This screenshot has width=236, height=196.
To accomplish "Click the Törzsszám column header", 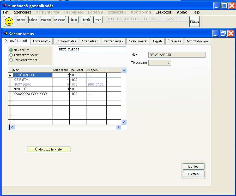I will [61, 70].
